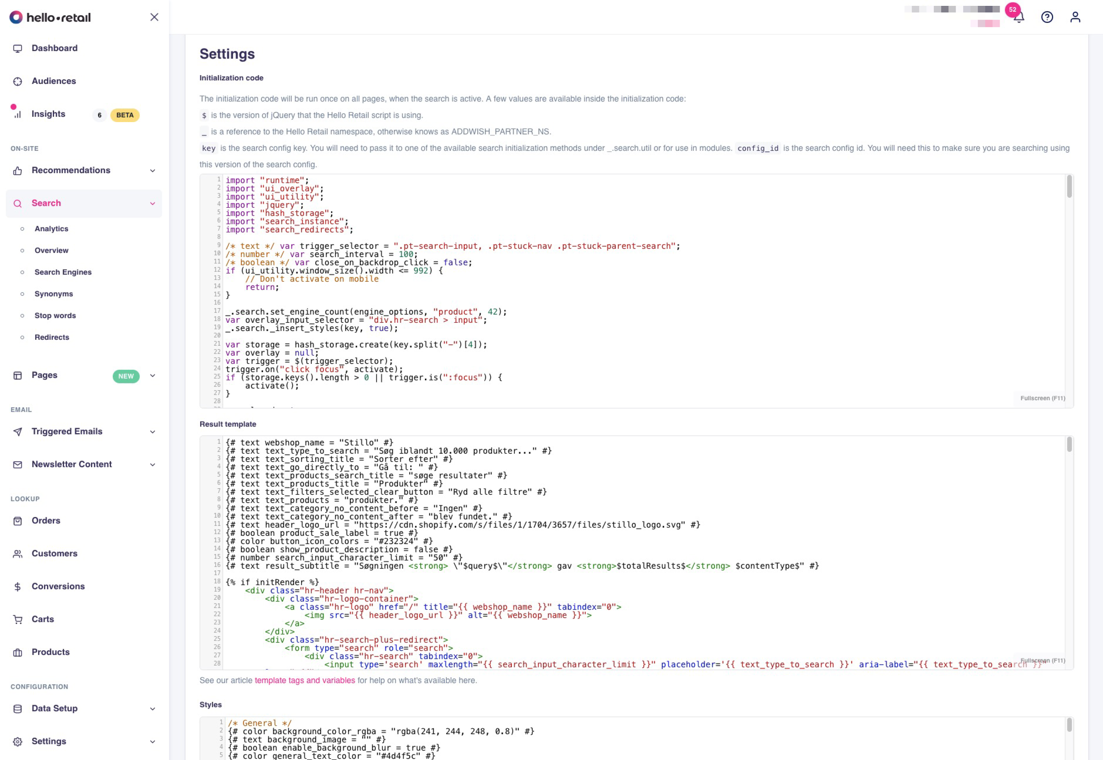Open the help question mark icon

click(1047, 17)
